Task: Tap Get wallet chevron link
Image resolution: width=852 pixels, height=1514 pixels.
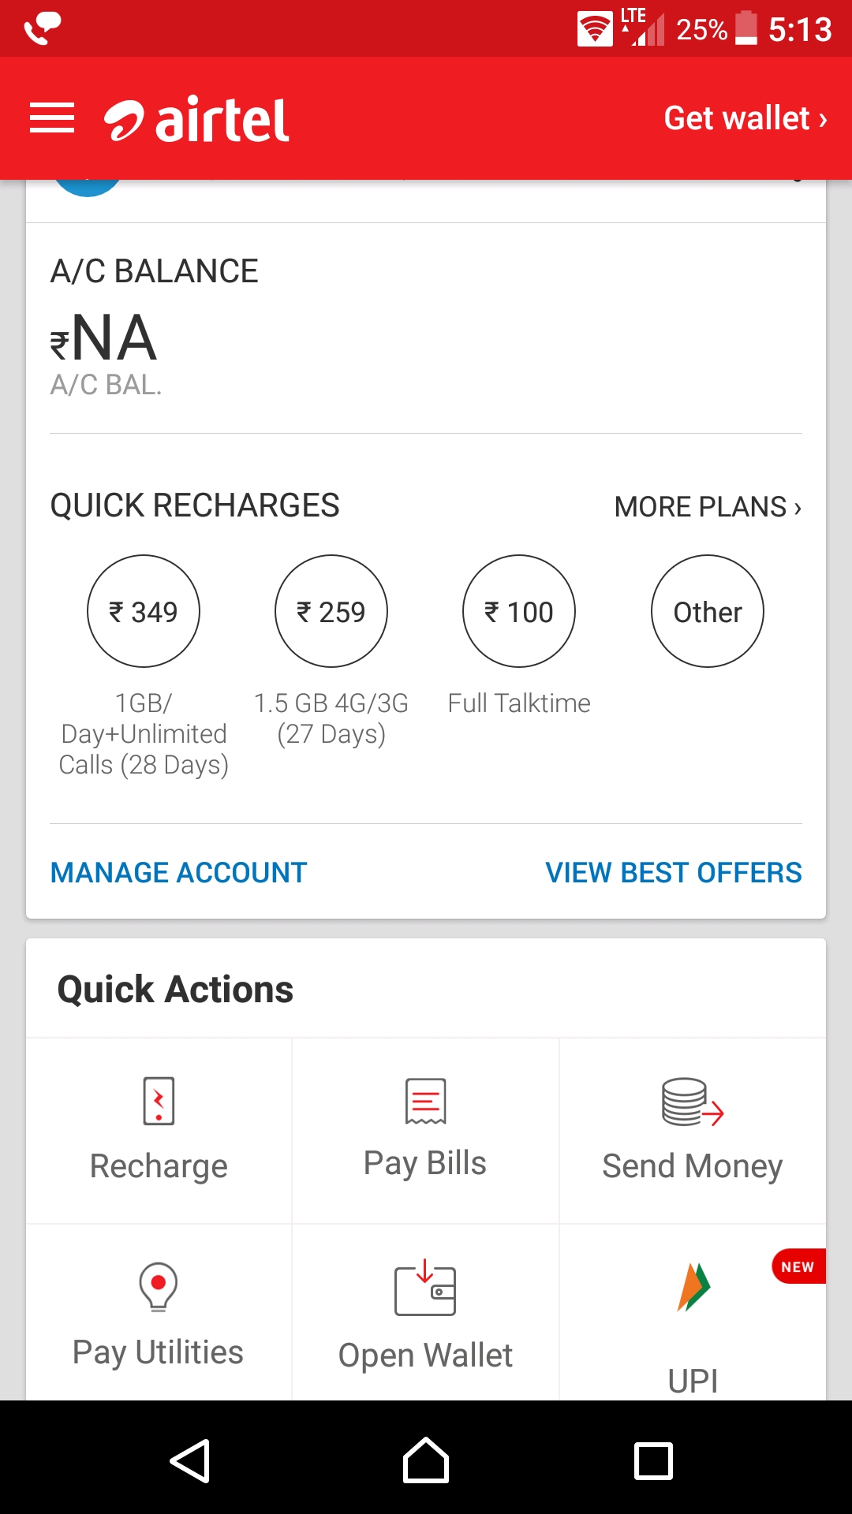Action: coord(745,118)
